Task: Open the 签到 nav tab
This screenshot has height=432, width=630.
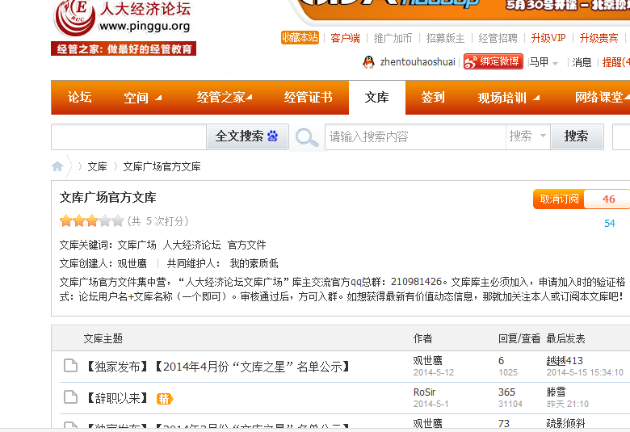Action: tap(433, 97)
